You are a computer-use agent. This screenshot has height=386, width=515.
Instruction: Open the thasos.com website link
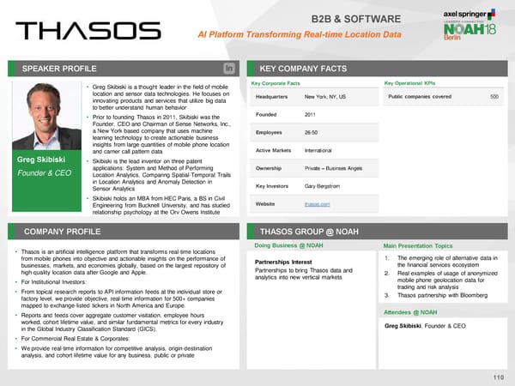(315, 204)
